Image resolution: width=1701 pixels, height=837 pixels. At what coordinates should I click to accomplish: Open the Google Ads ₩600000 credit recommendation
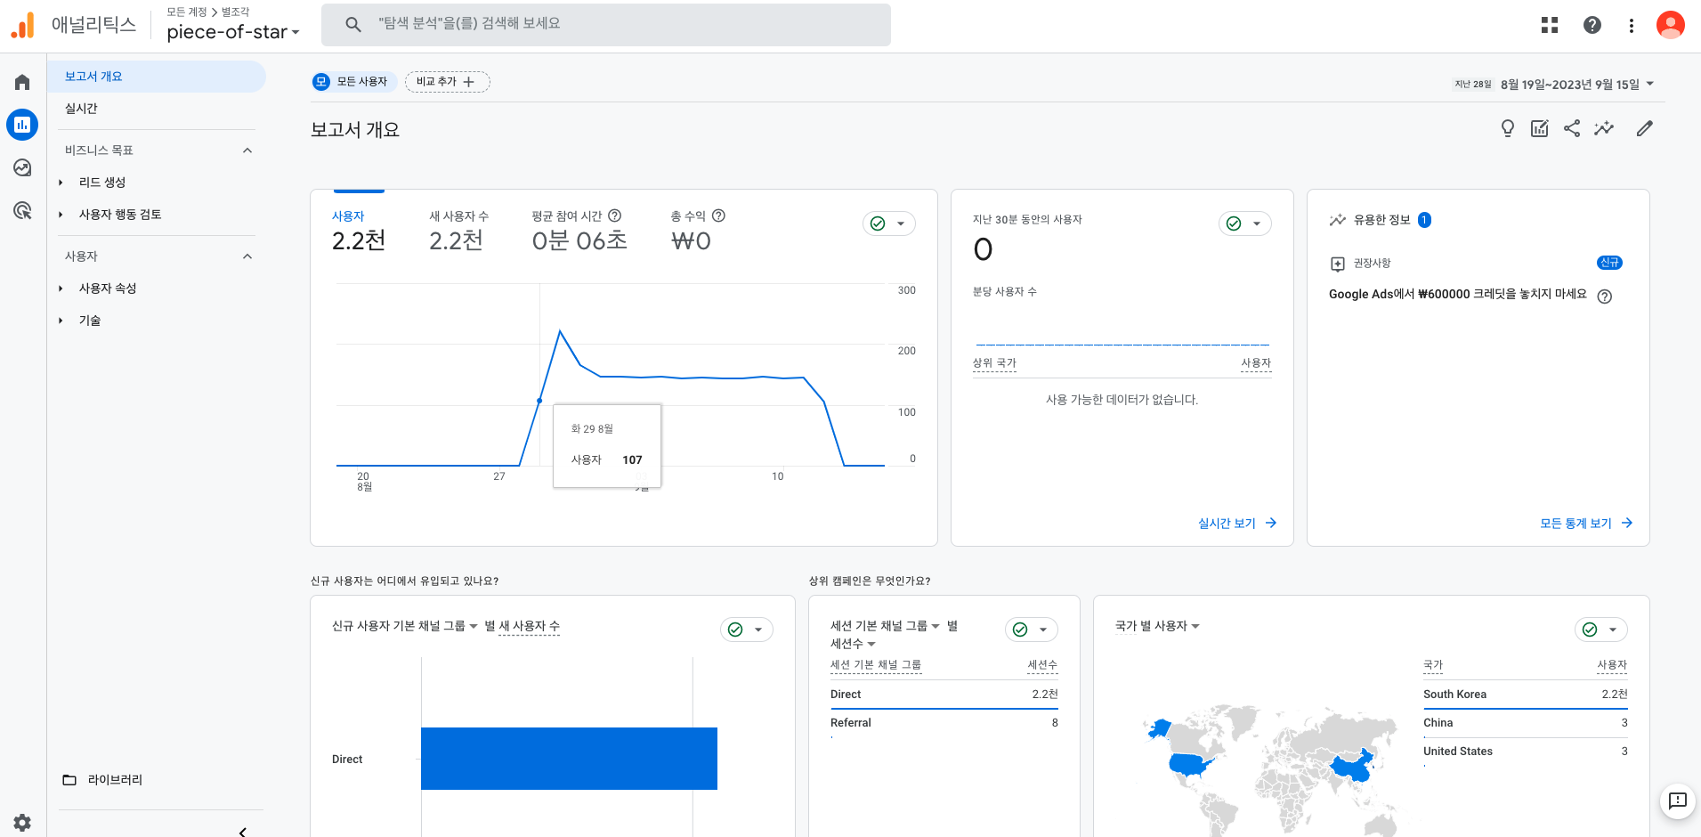(x=1457, y=294)
